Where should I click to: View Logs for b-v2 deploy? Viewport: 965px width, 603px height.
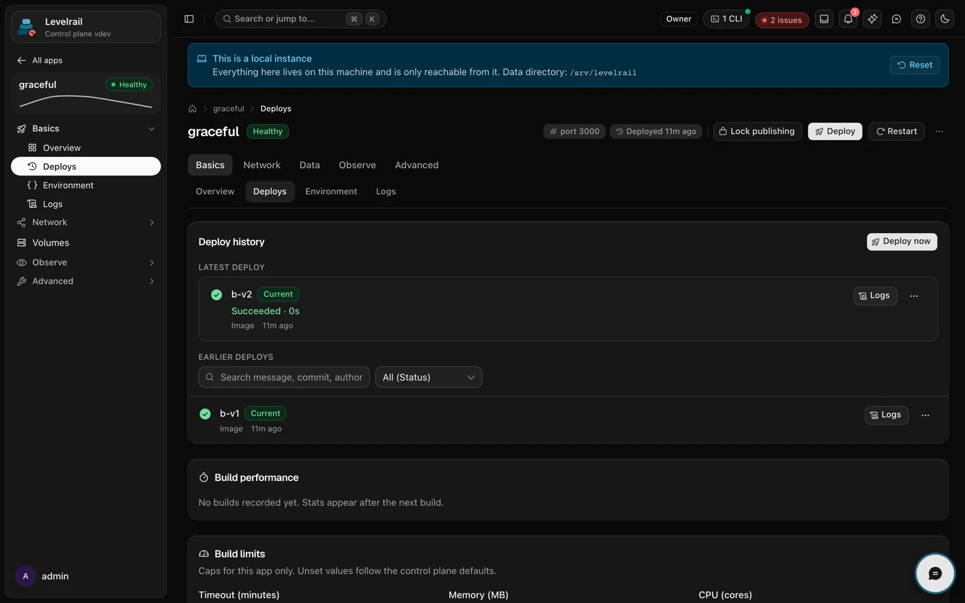(875, 296)
